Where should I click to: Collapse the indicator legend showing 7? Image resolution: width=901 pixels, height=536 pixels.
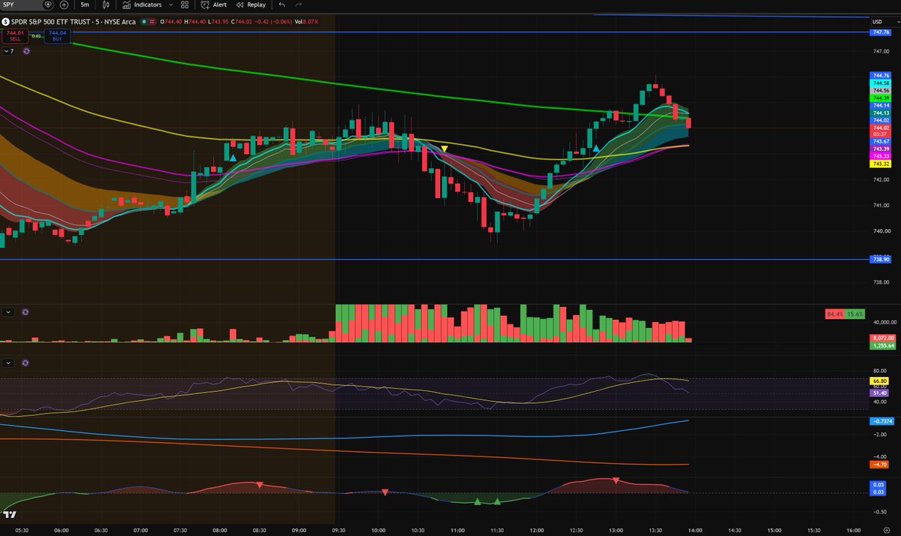(x=10, y=51)
